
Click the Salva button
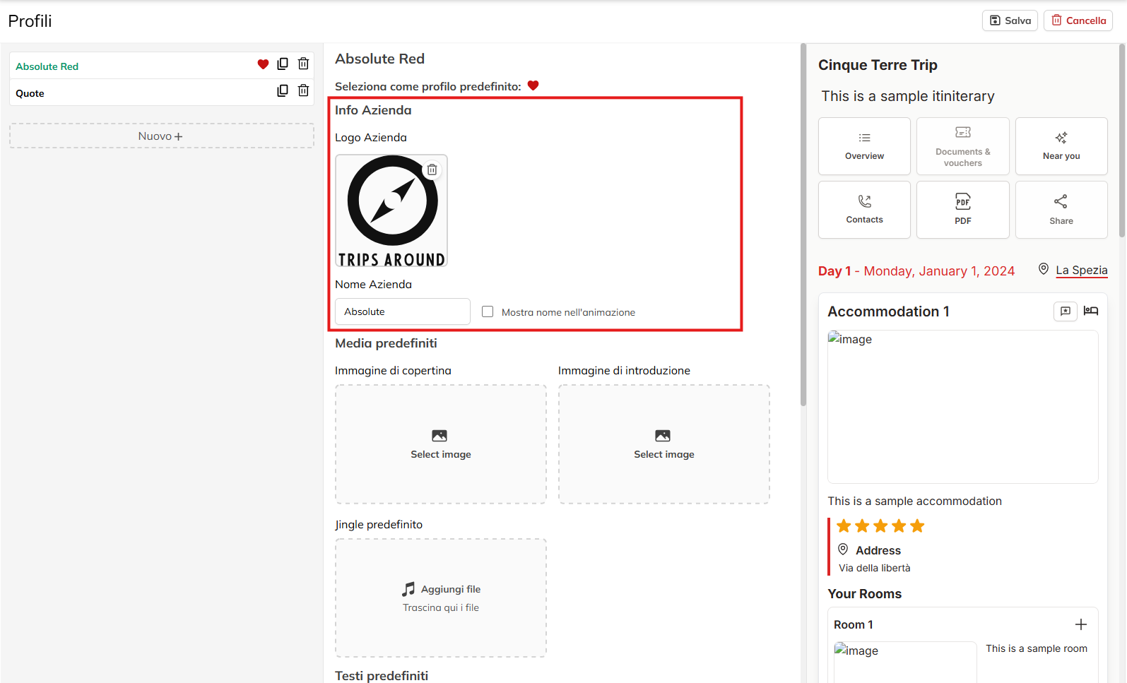pyautogui.click(x=1010, y=20)
